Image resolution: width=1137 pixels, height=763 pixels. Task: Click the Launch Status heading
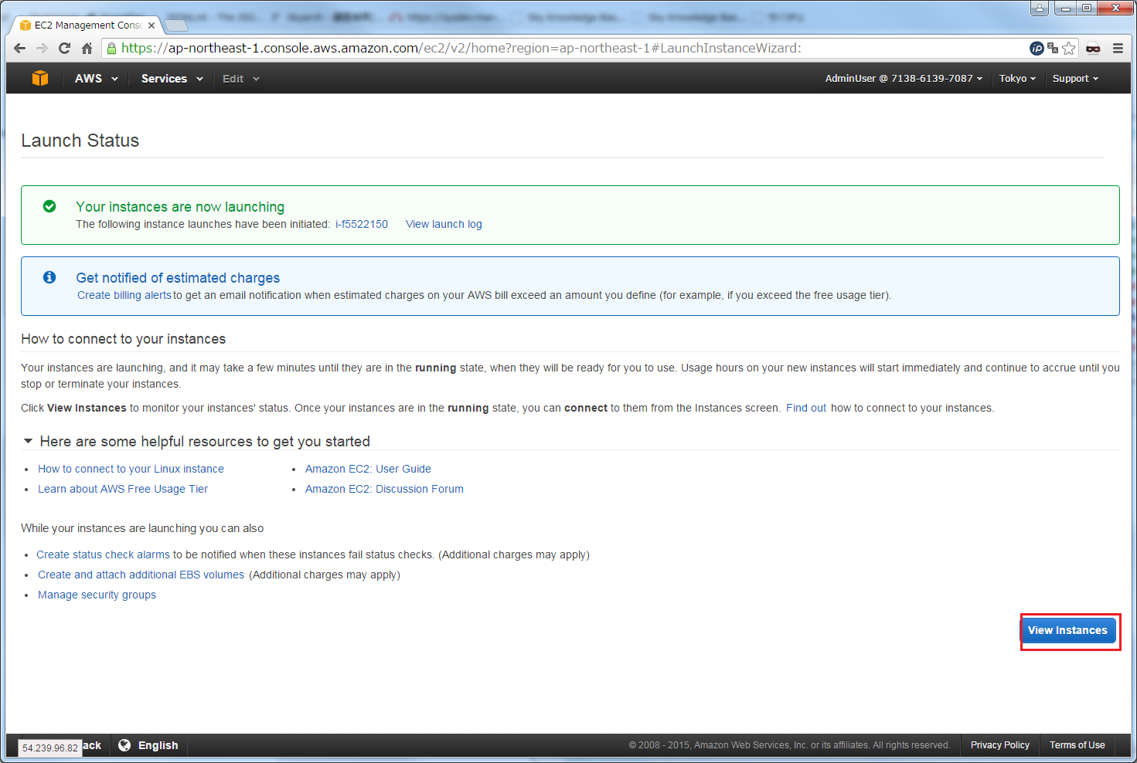80,141
